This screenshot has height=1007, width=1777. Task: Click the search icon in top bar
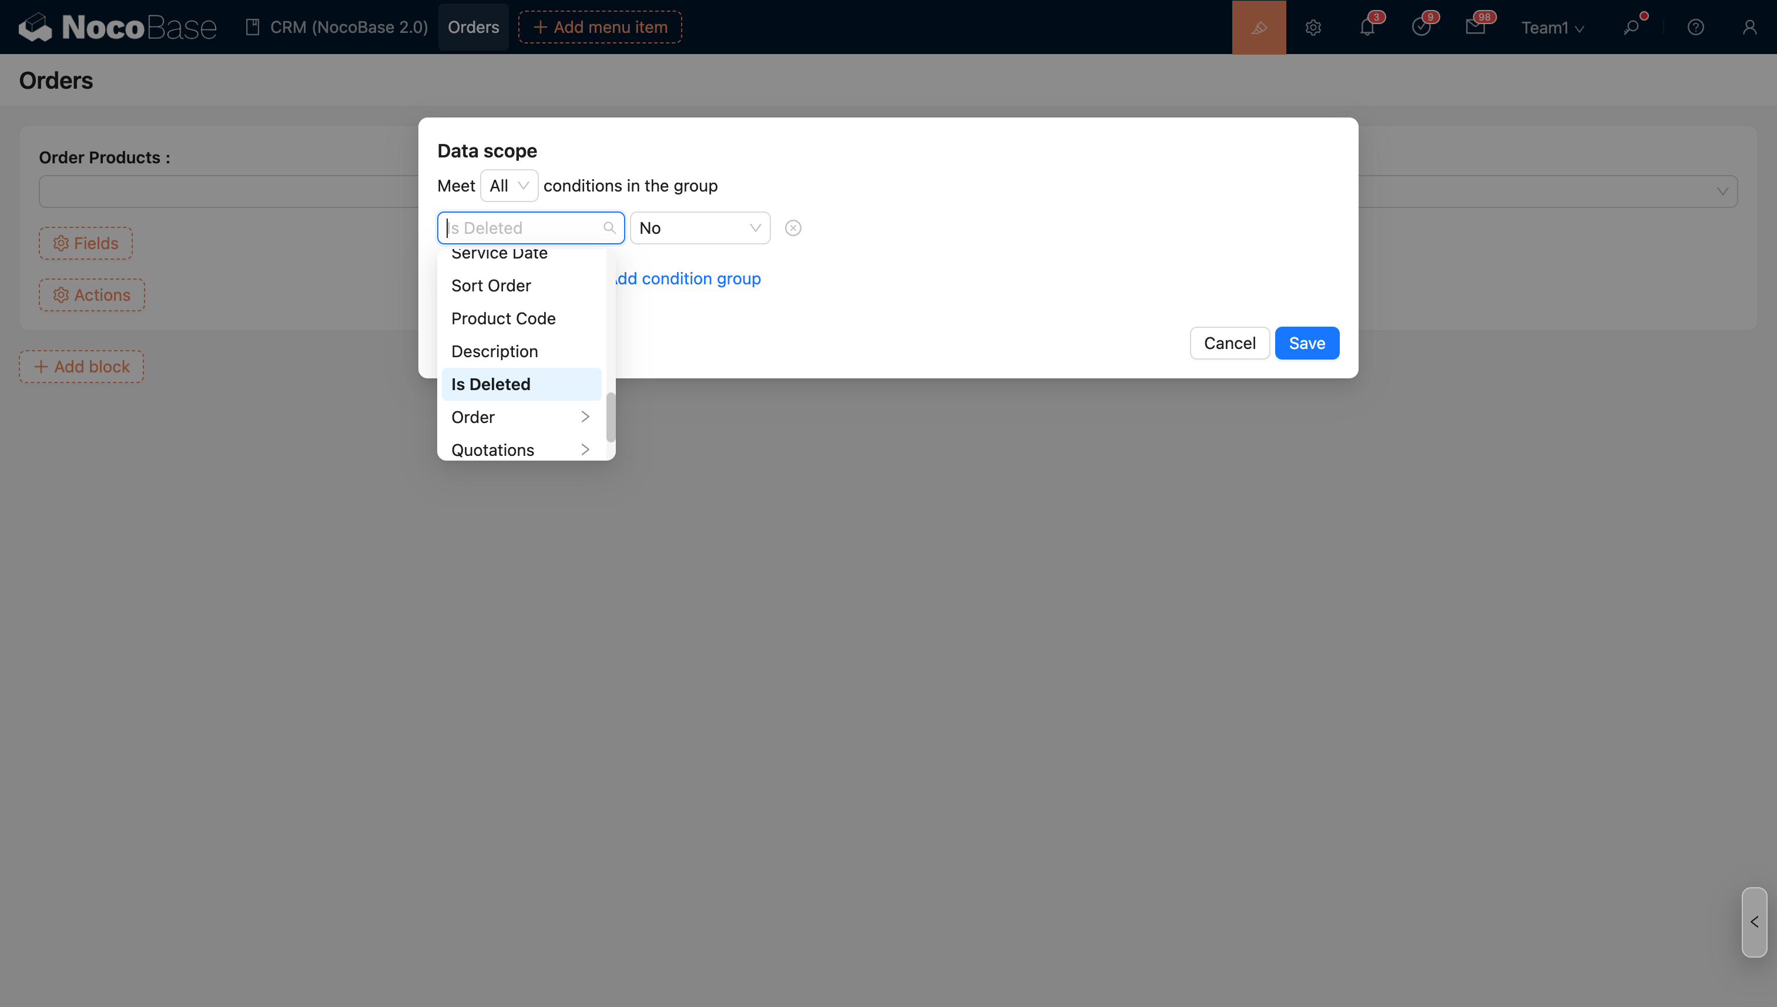(x=1631, y=28)
